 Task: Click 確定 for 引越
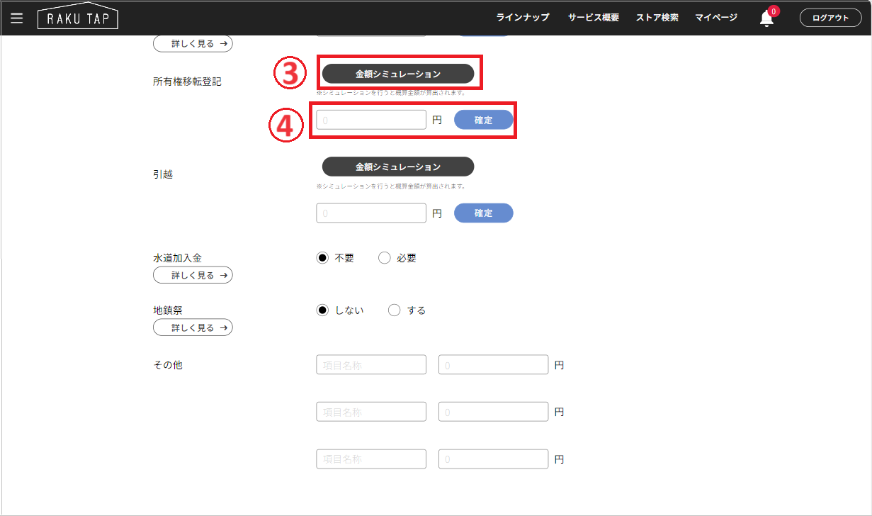(484, 213)
